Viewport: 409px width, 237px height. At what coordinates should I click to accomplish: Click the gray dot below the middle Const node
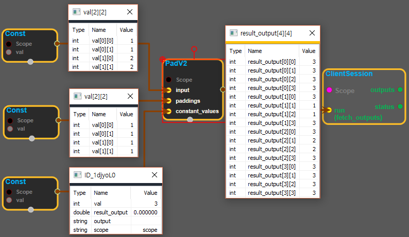point(32,138)
